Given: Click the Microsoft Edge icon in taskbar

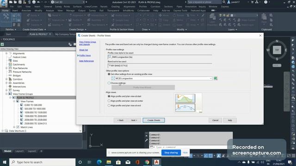Looking at the screenshot, I should click(99, 162).
